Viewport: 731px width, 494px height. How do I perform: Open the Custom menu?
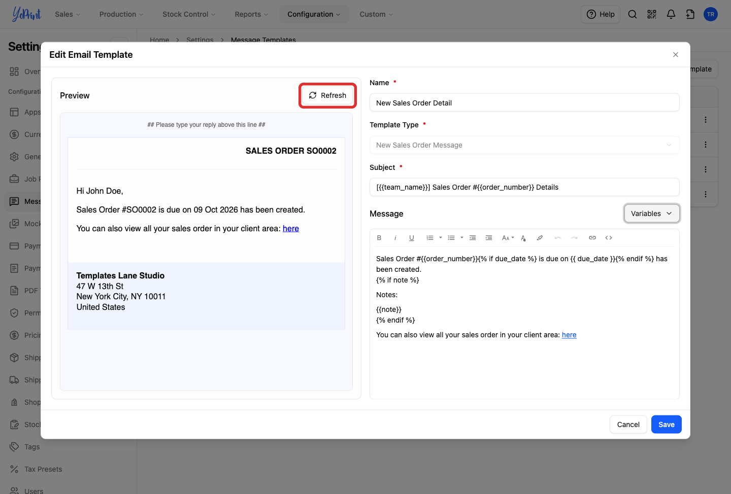(x=376, y=14)
